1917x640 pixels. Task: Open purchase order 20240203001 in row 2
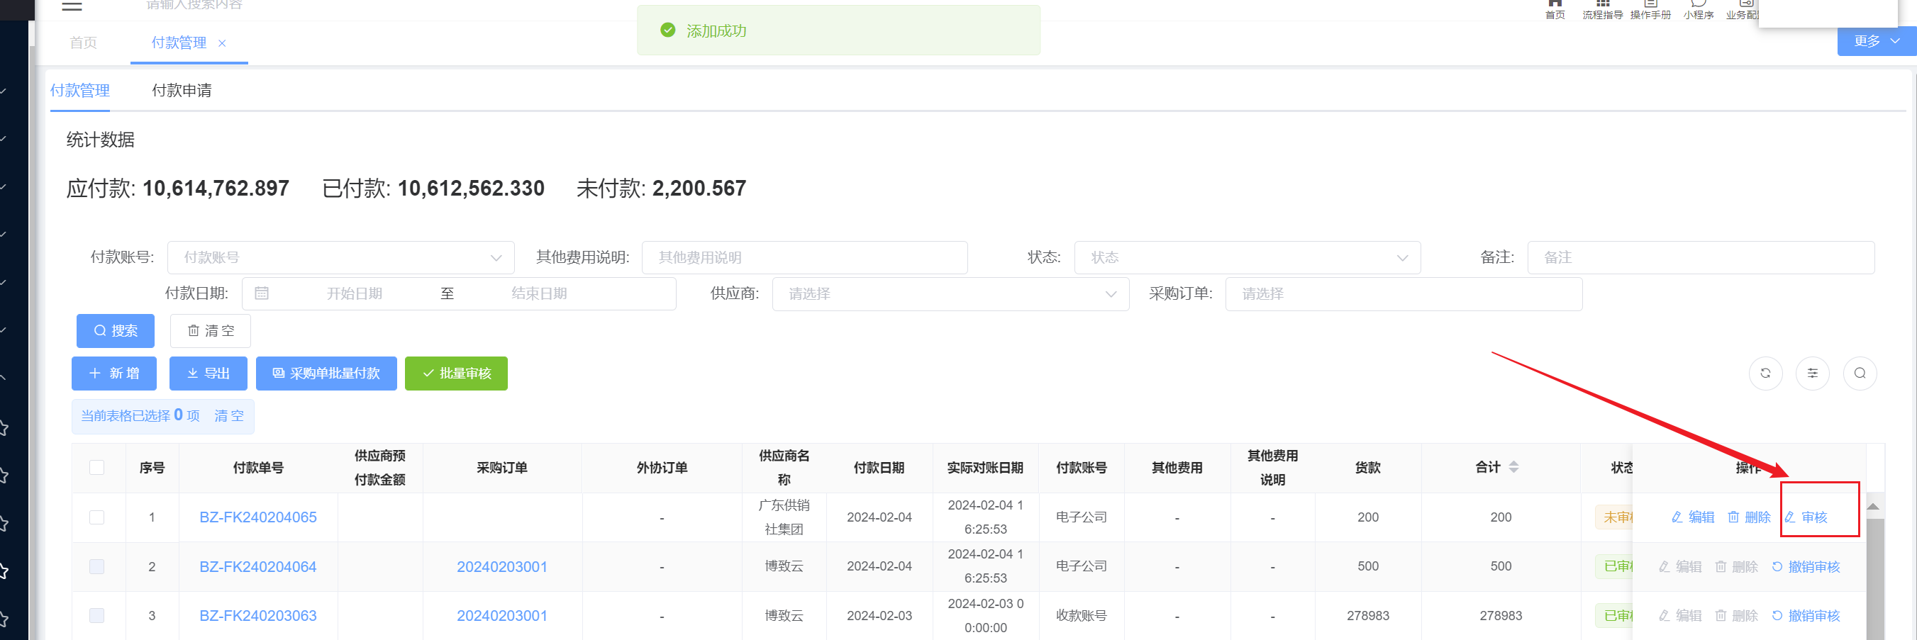(x=502, y=567)
